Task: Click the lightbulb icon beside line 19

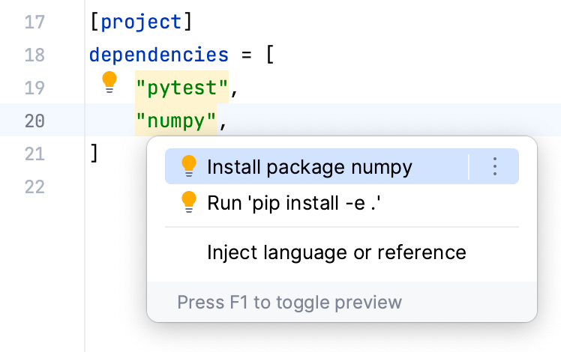Action: pyautogui.click(x=109, y=82)
